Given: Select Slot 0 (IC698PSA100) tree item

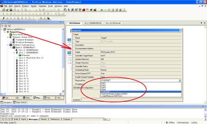Looking at the screenshot, I should 29,50.
